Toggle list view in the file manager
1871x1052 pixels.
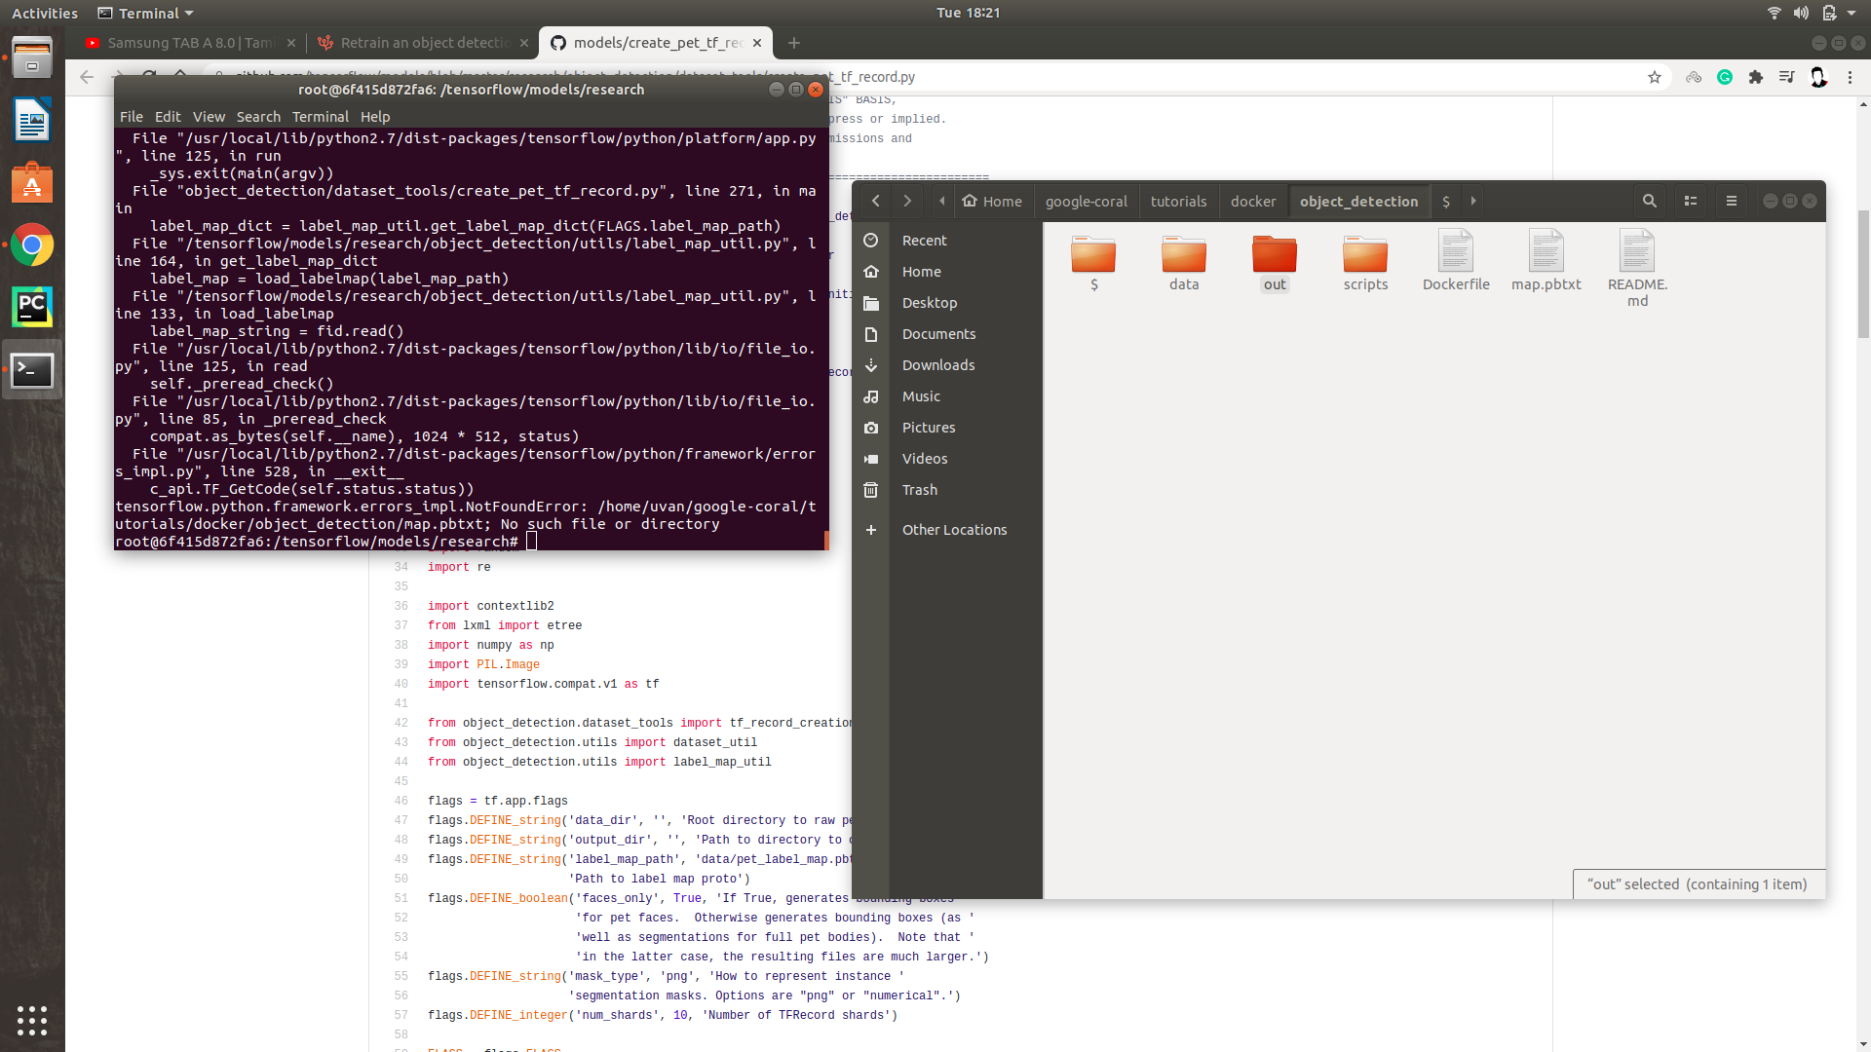pyautogui.click(x=1691, y=201)
